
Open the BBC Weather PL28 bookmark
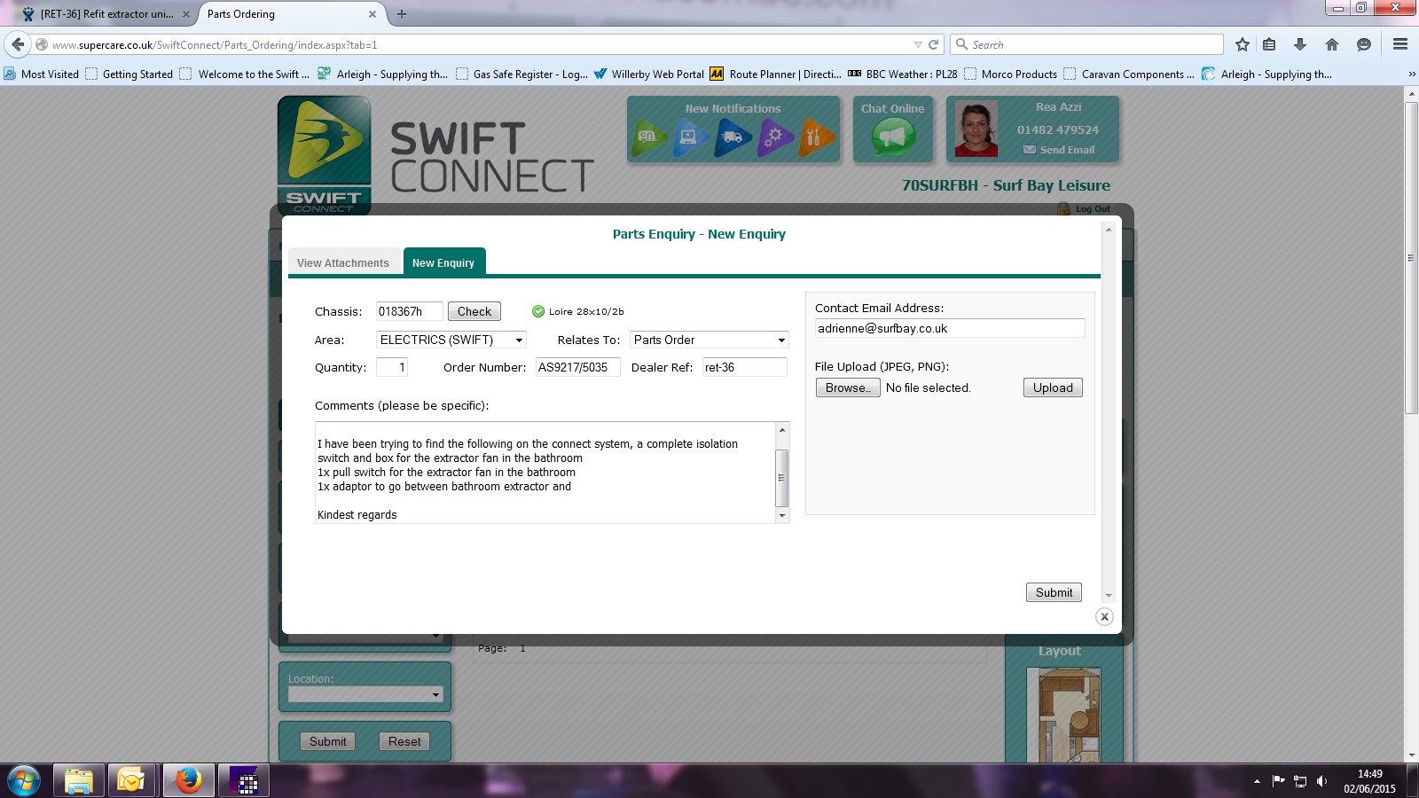point(903,74)
